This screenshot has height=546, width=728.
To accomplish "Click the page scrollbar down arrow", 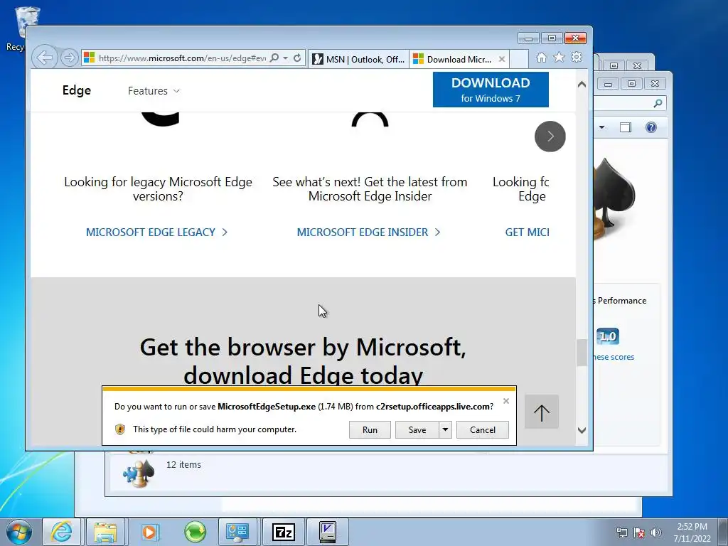I will pos(582,430).
